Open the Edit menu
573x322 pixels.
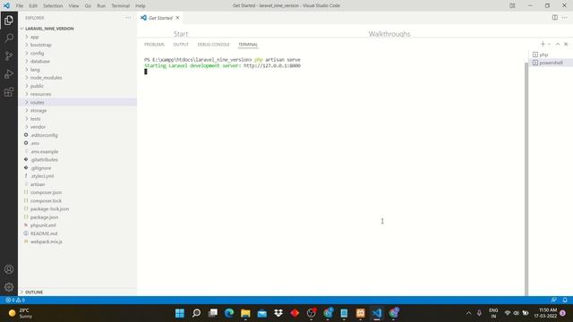tap(33, 6)
